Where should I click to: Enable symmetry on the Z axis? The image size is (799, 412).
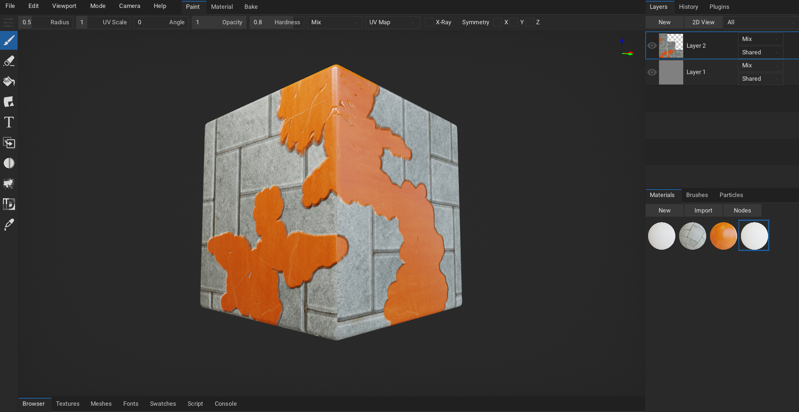(529, 22)
